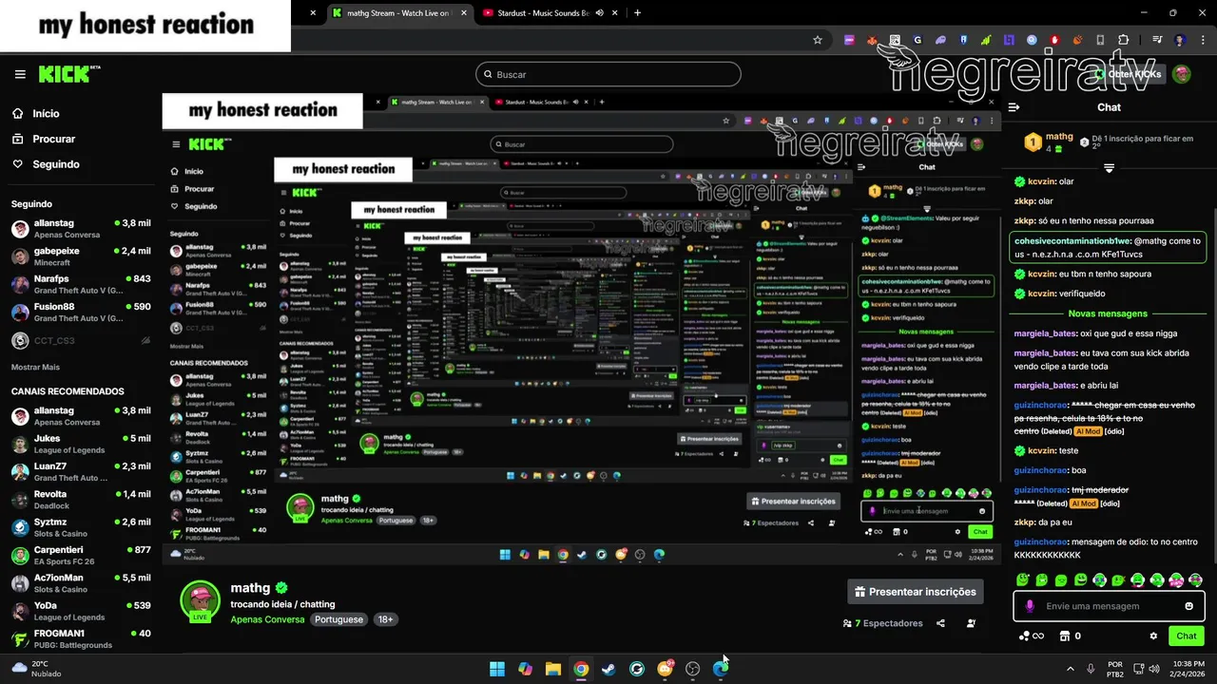This screenshot has width=1217, height=684.
Task: Show hidden system tray icons
Action: 1071,669
